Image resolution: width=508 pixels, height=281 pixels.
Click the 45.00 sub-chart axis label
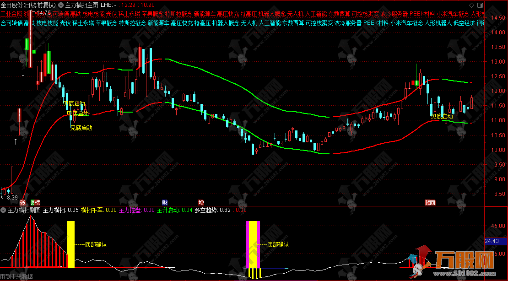[x=498, y=226]
